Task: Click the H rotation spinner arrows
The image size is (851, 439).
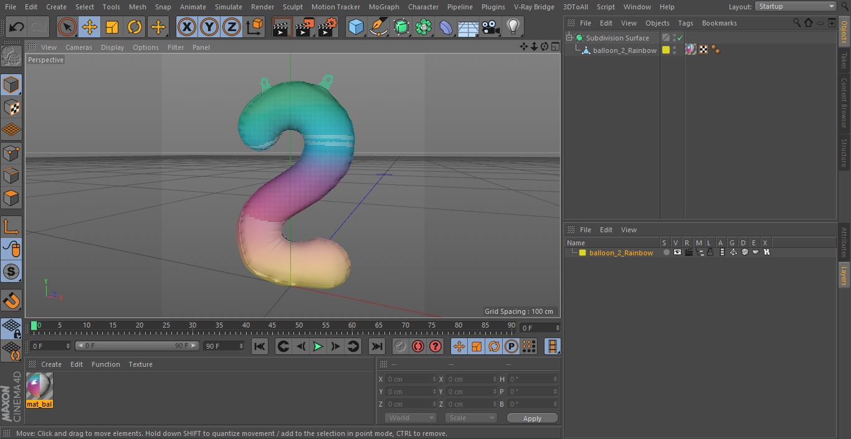Action: 556,379
